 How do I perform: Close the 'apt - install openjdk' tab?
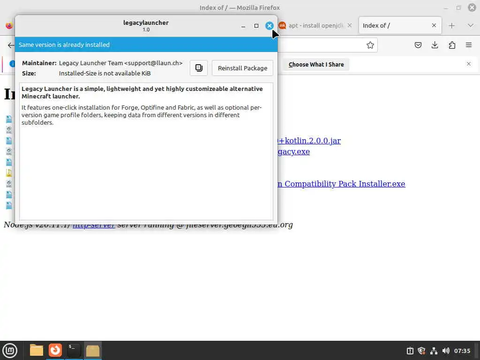click(350, 25)
